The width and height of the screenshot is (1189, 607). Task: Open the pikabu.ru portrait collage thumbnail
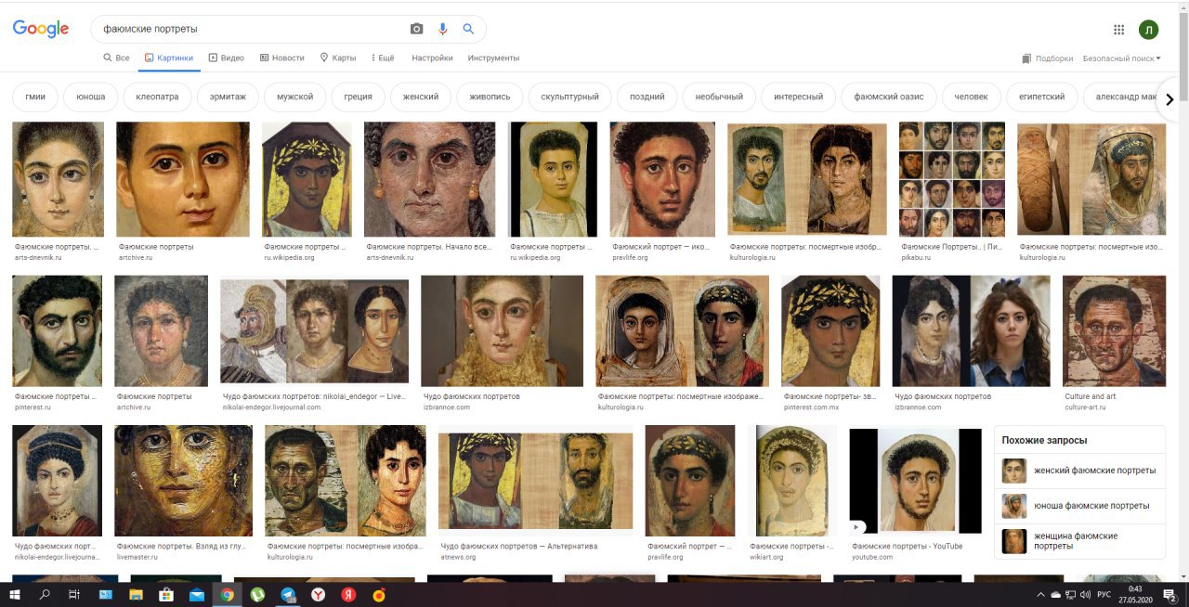(x=952, y=179)
